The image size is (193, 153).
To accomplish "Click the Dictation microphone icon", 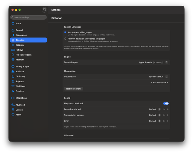I will click(13, 40).
